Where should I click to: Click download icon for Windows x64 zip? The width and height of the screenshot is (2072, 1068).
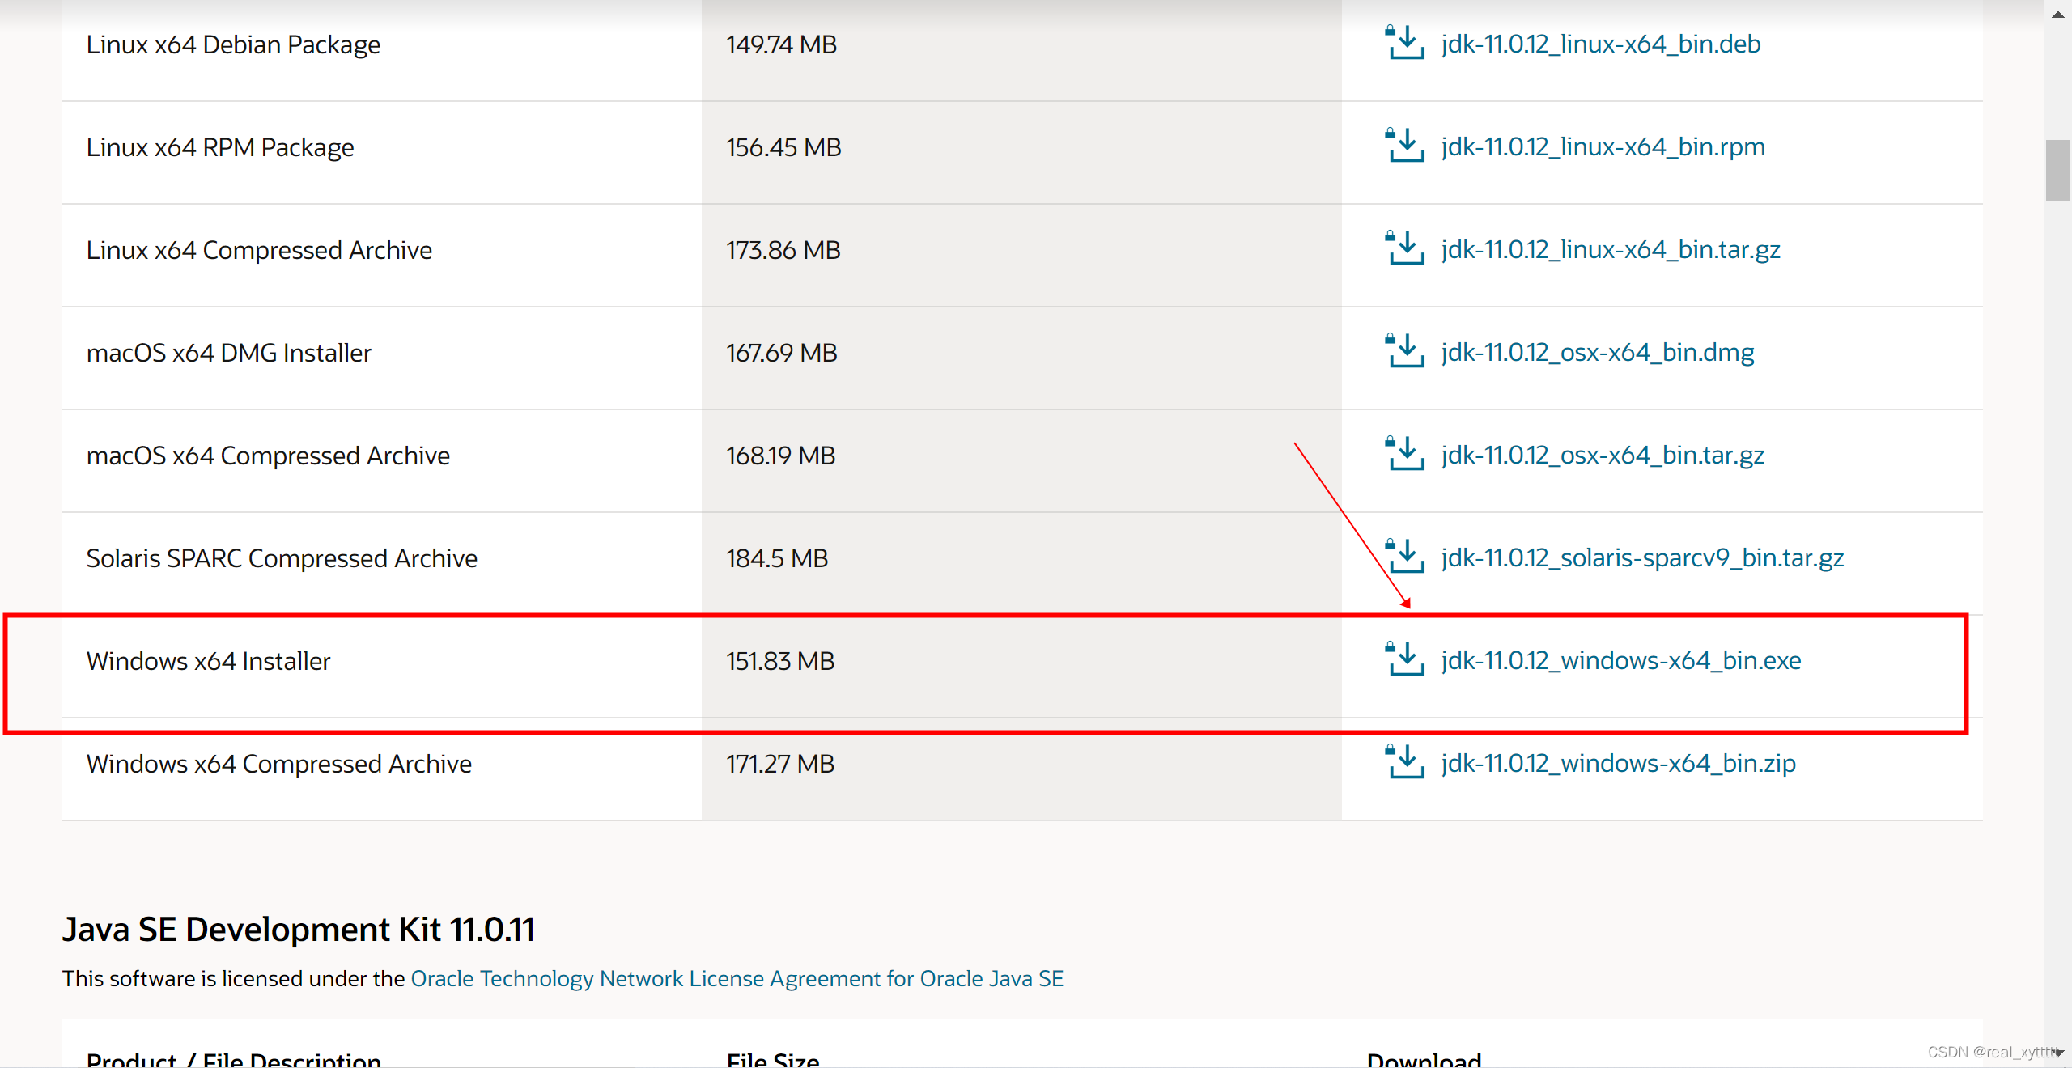coord(1405,763)
